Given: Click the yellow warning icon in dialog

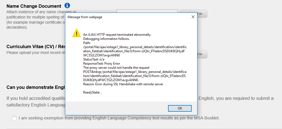Looking at the screenshot, I should pyautogui.click(x=76, y=33).
